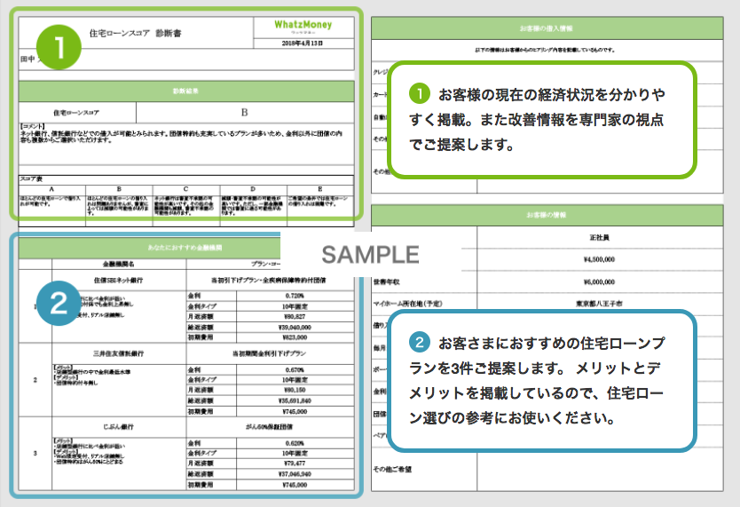Select the bank name 住信SBIネット銀行

pos(119,280)
